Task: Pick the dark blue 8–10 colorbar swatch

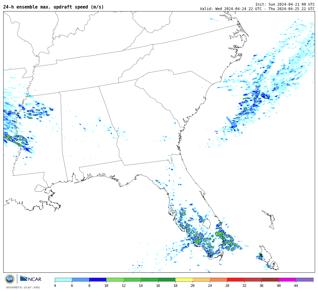Action: (98, 280)
